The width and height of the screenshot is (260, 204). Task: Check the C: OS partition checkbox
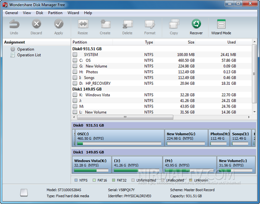[75, 60]
